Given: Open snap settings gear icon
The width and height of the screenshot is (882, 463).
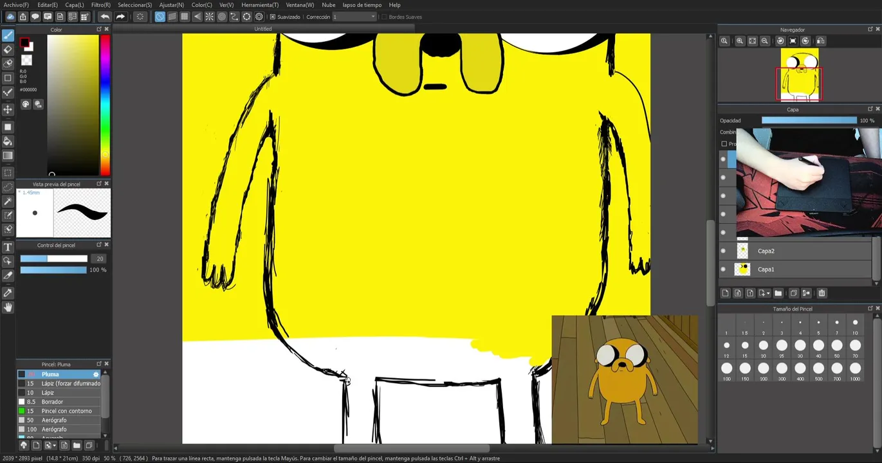Looking at the screenshot, I should 259,17.
